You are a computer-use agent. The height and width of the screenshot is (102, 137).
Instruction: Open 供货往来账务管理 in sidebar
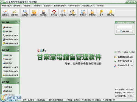pyautogui.click(x=10, y=43)
